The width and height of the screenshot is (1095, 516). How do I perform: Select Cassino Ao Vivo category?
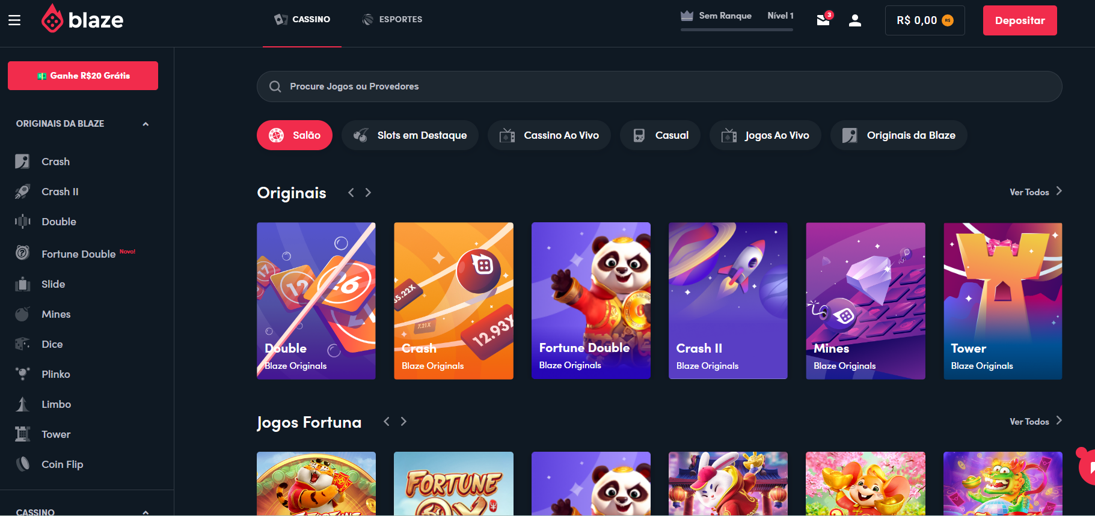(x=549, y=135)
